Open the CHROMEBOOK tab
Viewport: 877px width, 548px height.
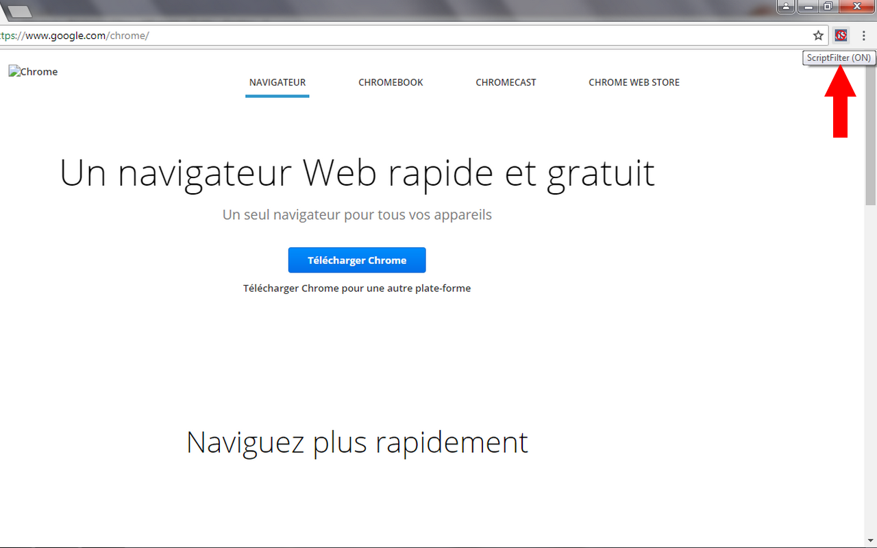tap(391, 82)
